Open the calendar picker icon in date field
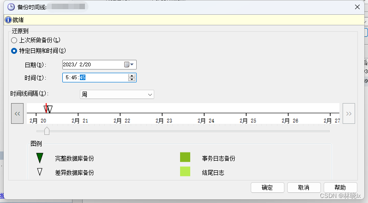This screenshot has height=203, width=368. 127,65
